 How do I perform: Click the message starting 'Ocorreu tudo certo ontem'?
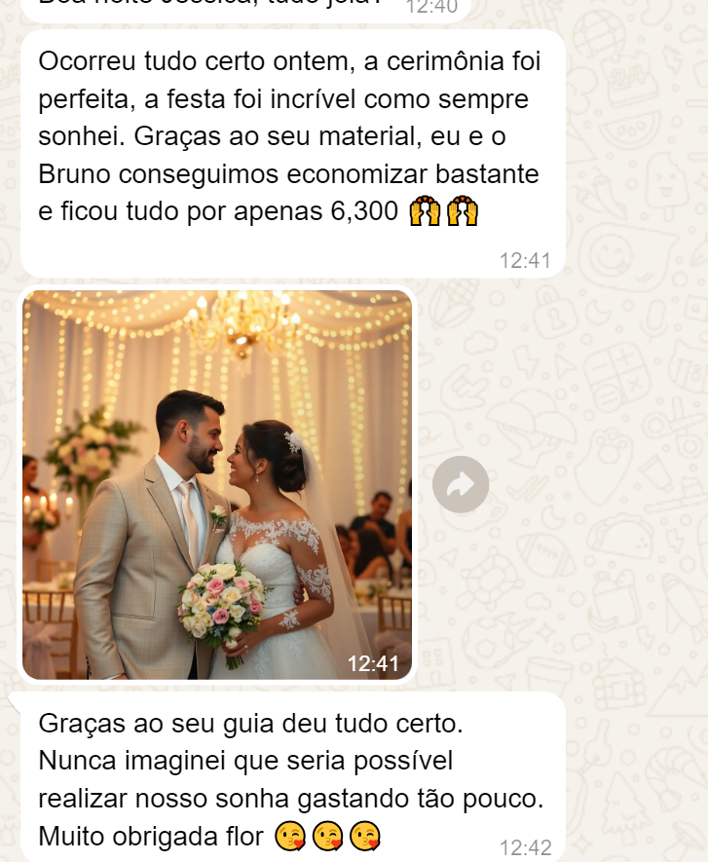(x=293, y=154)
